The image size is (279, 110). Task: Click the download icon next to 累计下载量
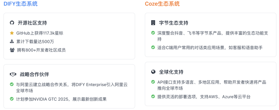tap(12, 41)
